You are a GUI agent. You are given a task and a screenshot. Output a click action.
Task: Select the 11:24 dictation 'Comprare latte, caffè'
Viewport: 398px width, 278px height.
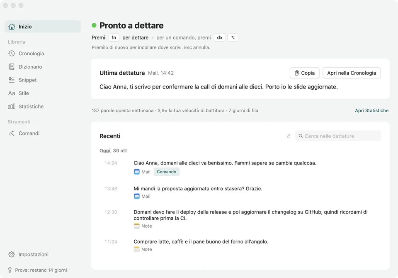coord(201,241)
